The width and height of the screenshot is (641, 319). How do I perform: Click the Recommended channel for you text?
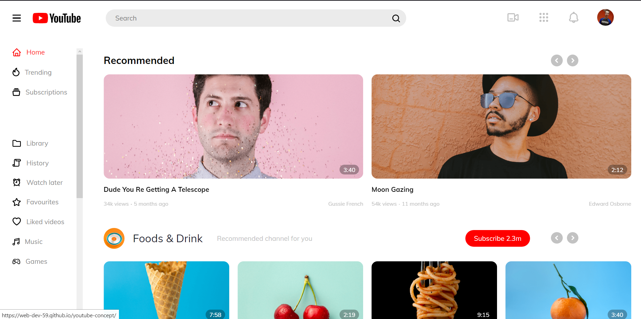(x=265, y=238)
